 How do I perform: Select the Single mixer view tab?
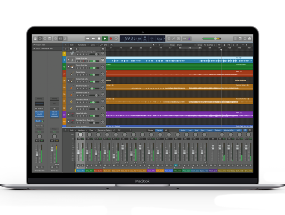tap(151, 130)
